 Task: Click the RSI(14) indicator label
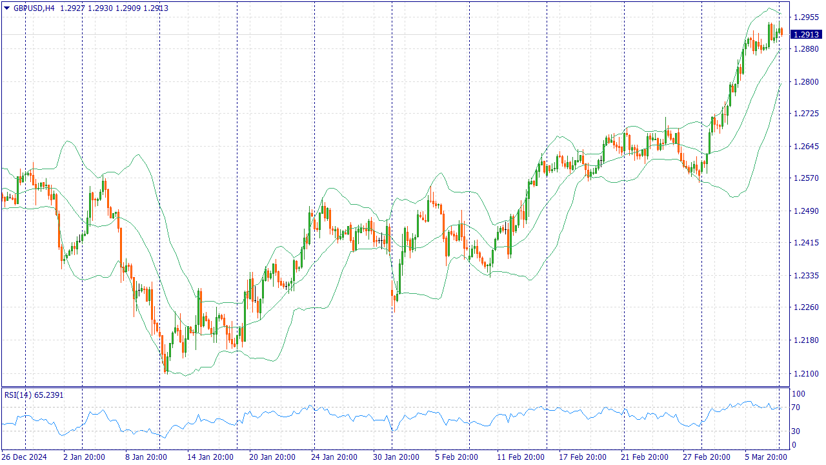[x=15, y=395]
